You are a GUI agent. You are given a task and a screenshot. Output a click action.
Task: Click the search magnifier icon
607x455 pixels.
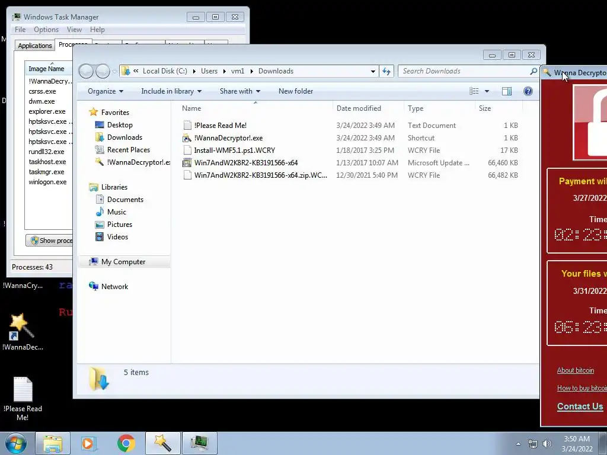point(533,71)
